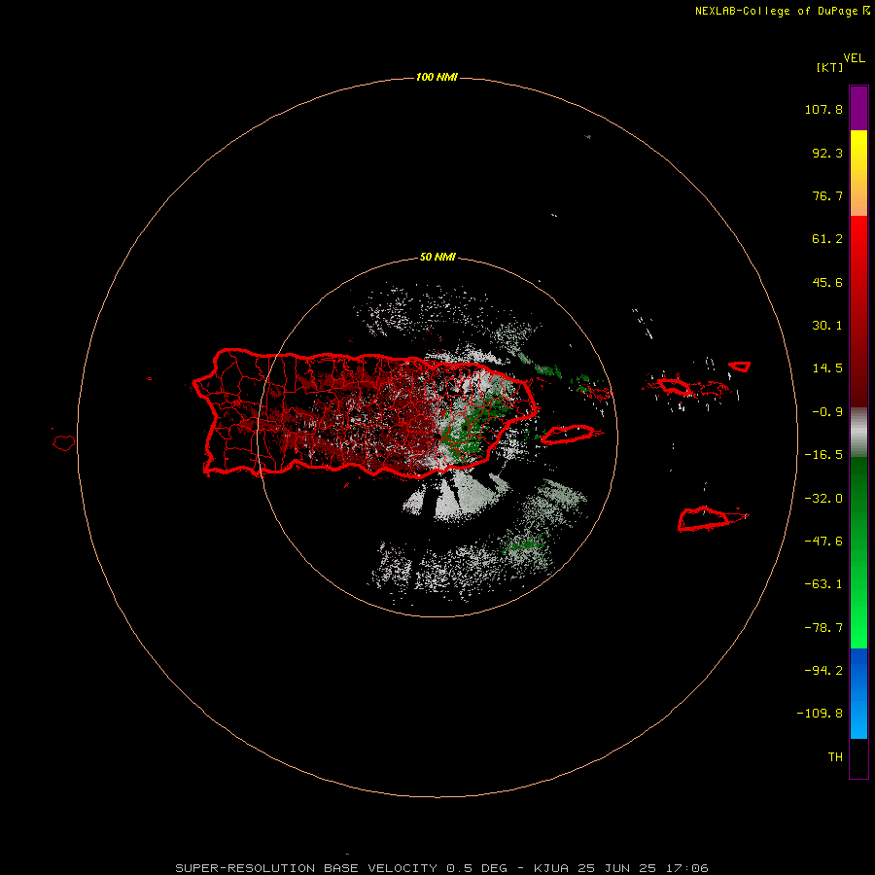Click the 76.7 velocity scale value
The image size is (875, 875).
click(827, 195)
